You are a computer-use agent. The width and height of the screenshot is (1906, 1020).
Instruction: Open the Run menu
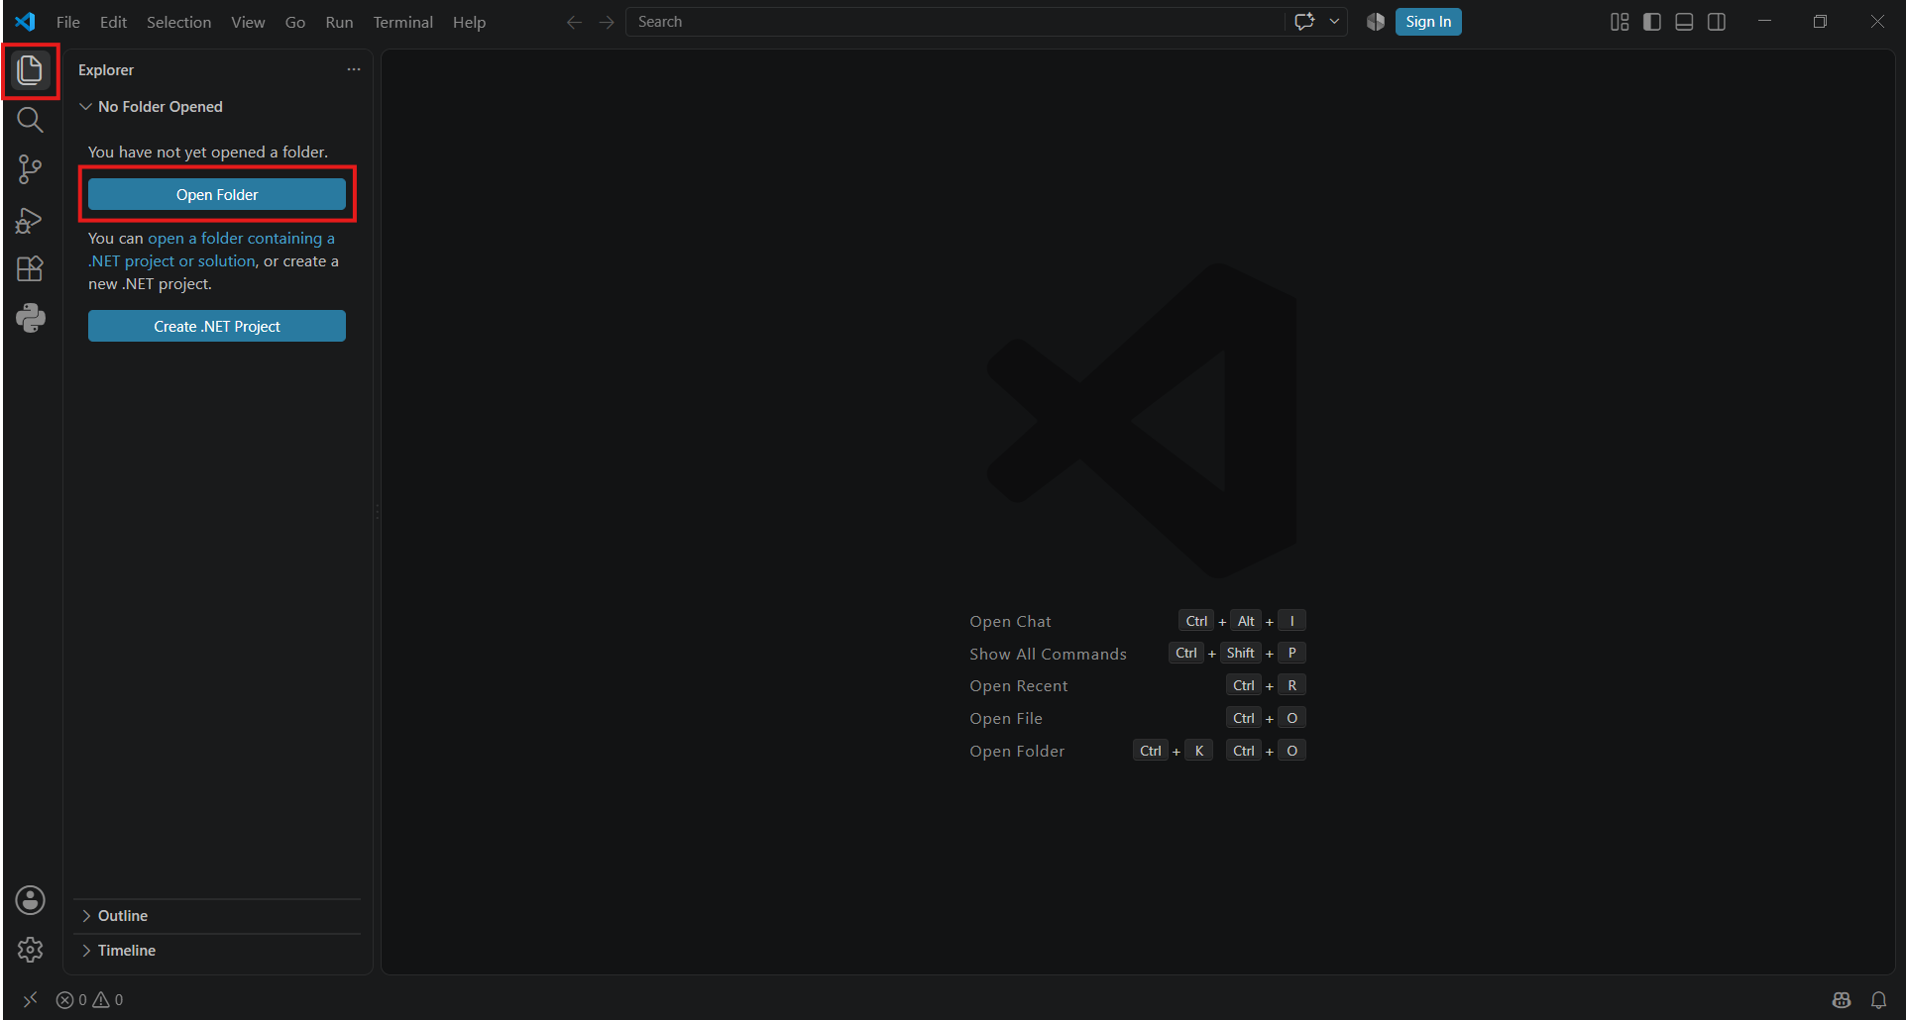click(x=339, y=22)
